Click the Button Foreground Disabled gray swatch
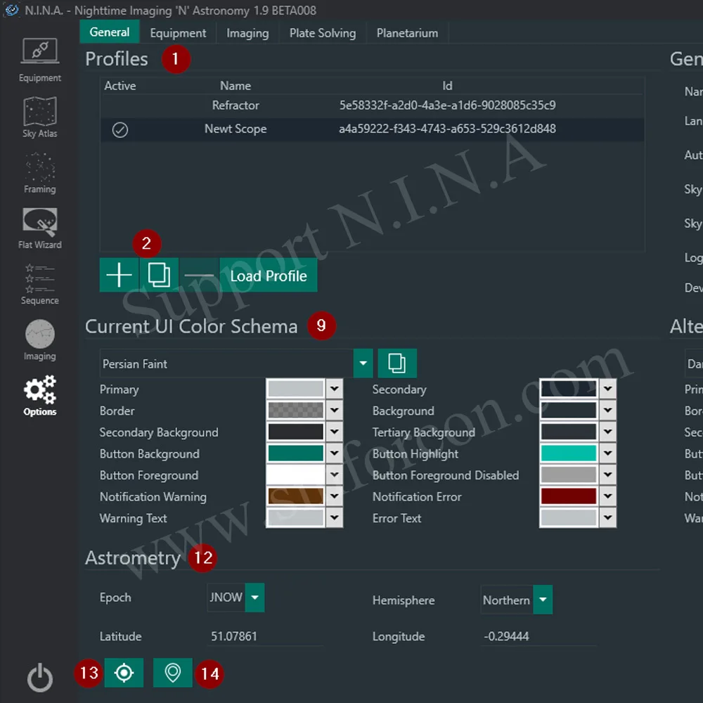Screen dimensions: 703x703 tap(569, 475)
